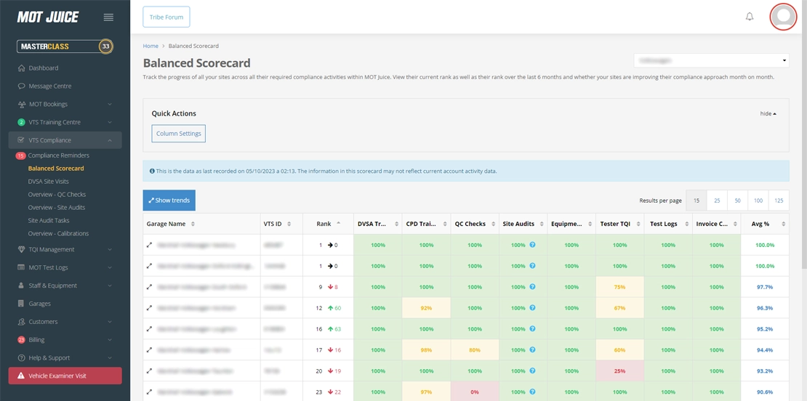Click the MOT Bookings icon

click(21, 105)
